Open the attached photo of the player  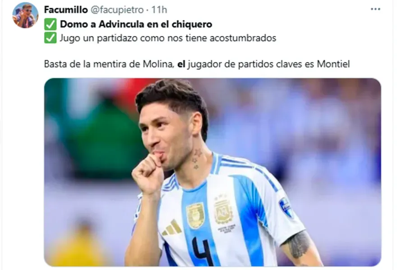(212, 172)
